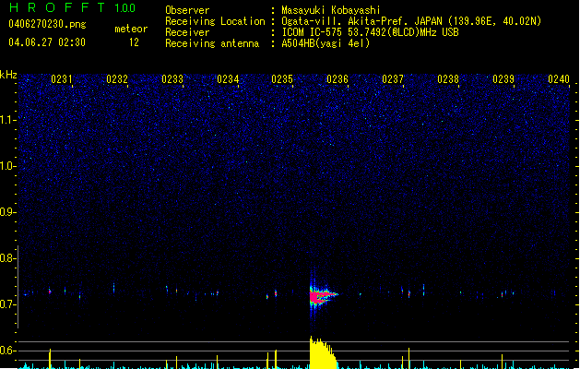
Task: Click the 0.7 kHz axis label
Action: point(7,304)
